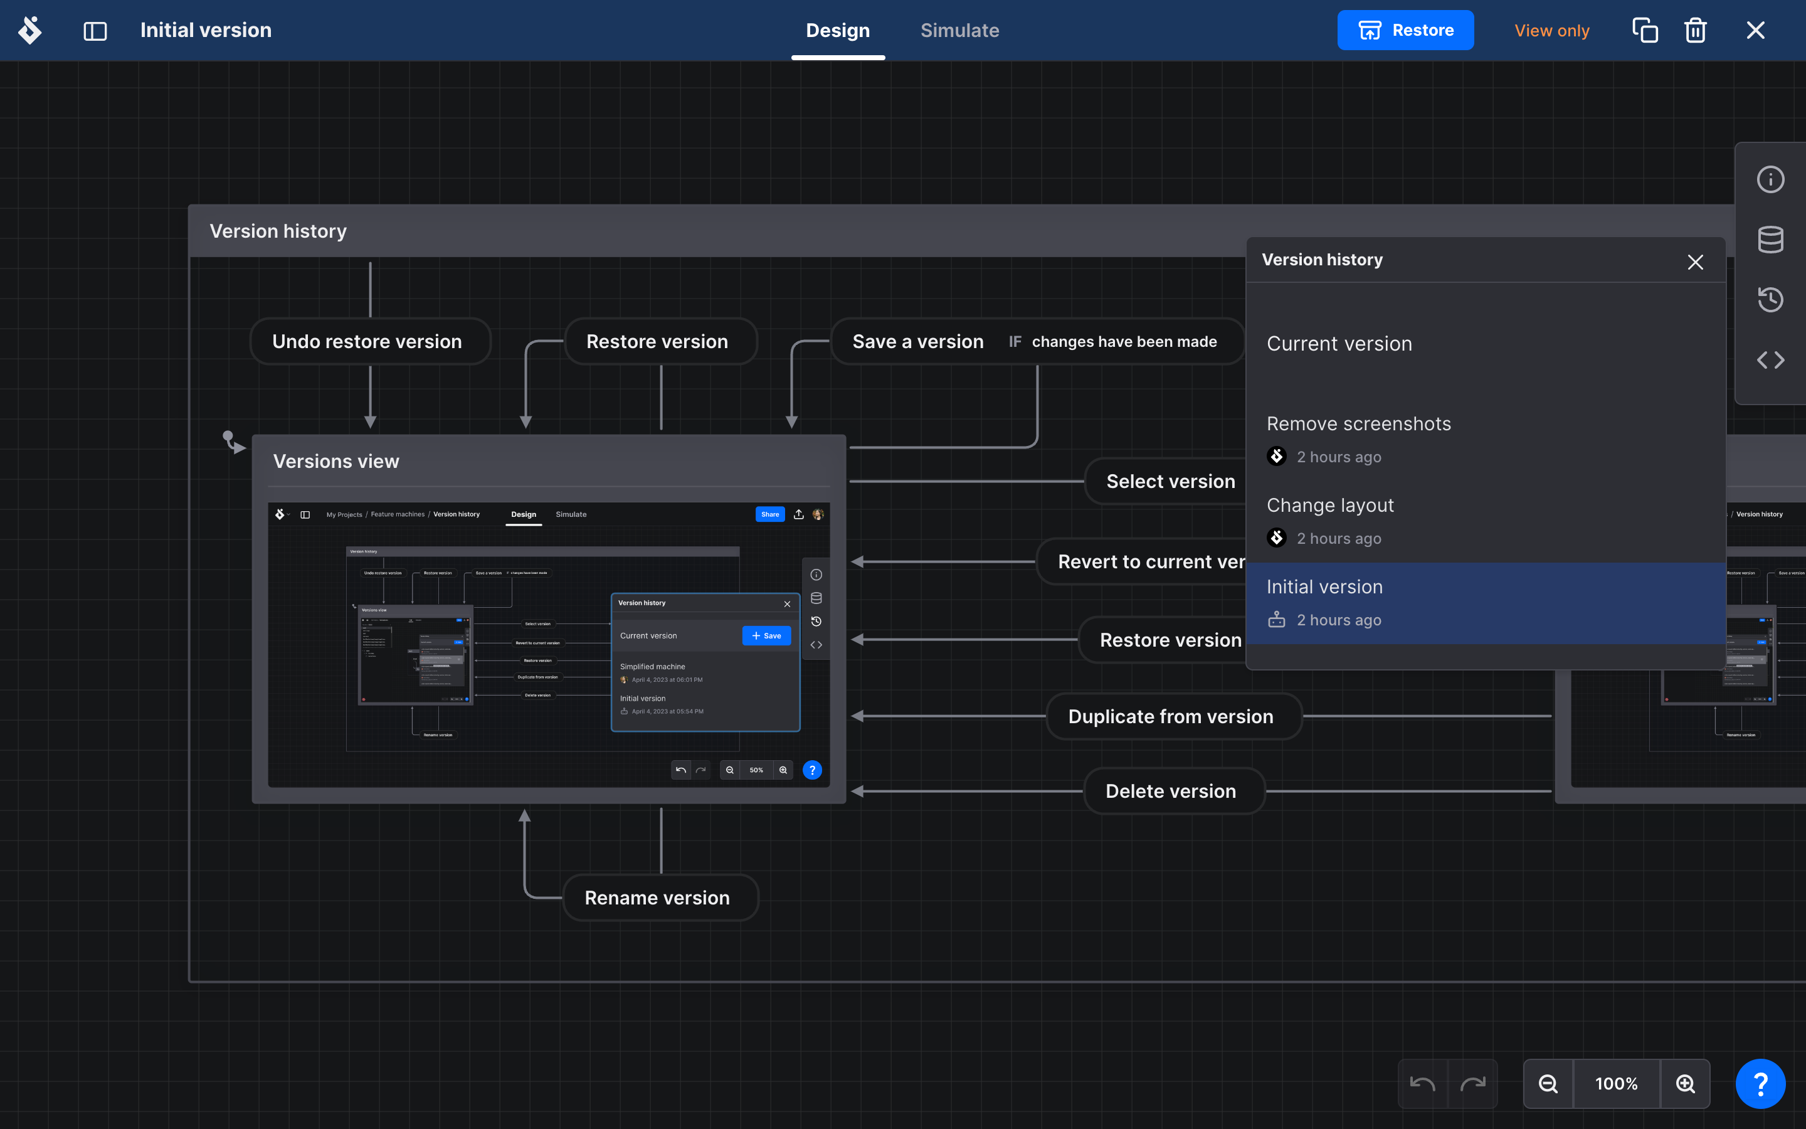Image resolution: width=1806 pixels, height=1129 pixels.
Task: Close the Version history panel
Action: click(1695, 262)
